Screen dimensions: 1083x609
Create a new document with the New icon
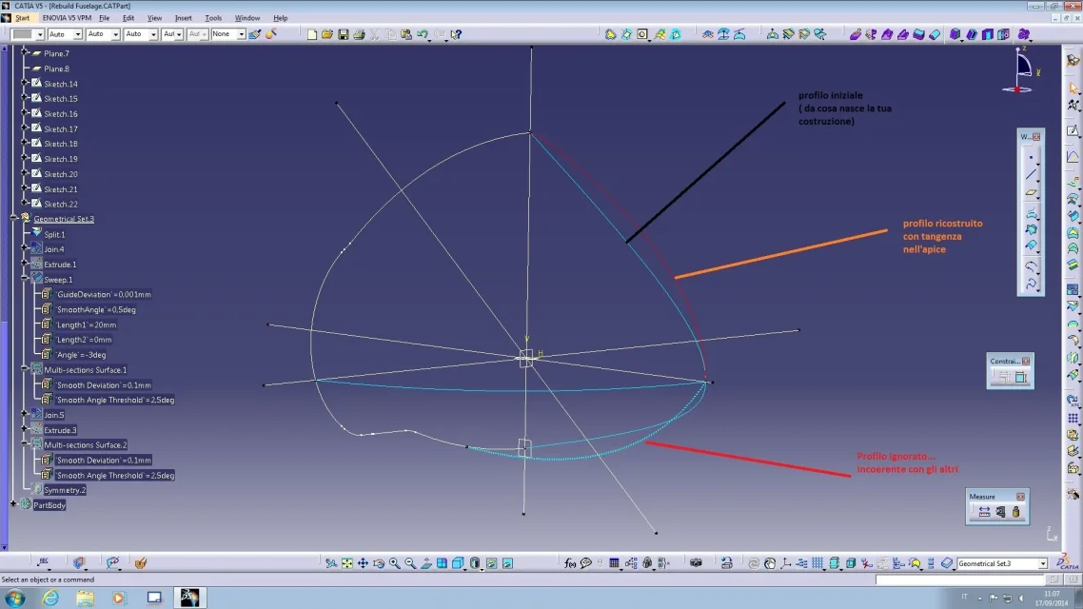(312, 34)
